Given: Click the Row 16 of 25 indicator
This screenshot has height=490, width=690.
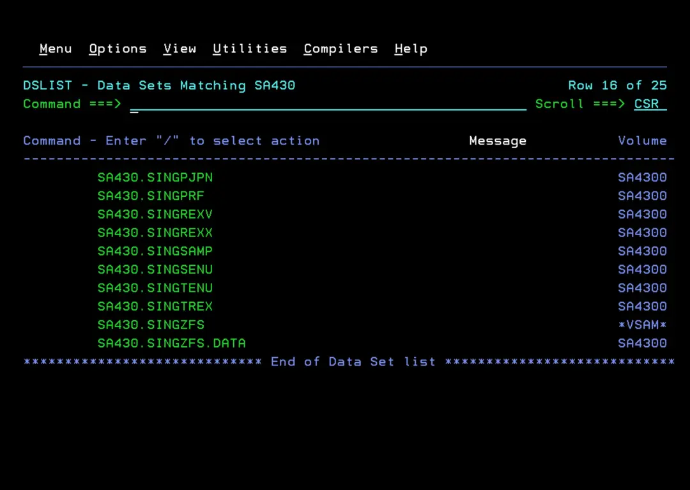Looking at the screenshot, I should click(x=617, y=86).
